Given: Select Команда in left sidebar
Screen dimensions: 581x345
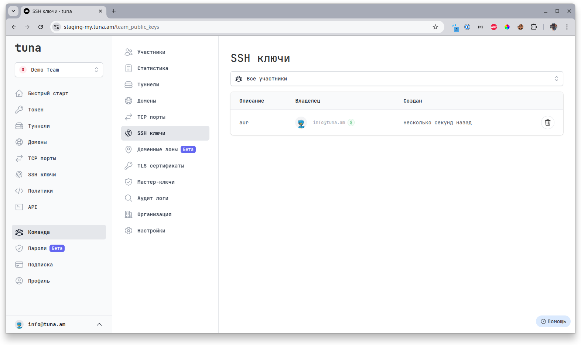Looking at the screenshot, I should click(59, 232).
